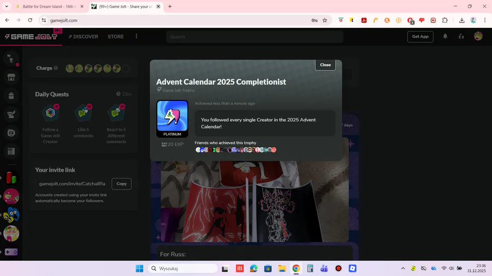Screen dimensions: 492x276
Task: Open the user avatar menu in Game Jolt
Action: tap(478, 37)
